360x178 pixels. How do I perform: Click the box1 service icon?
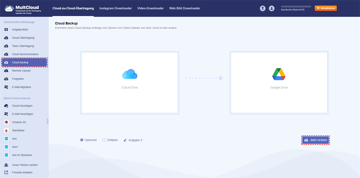click(x=6, y=147)
